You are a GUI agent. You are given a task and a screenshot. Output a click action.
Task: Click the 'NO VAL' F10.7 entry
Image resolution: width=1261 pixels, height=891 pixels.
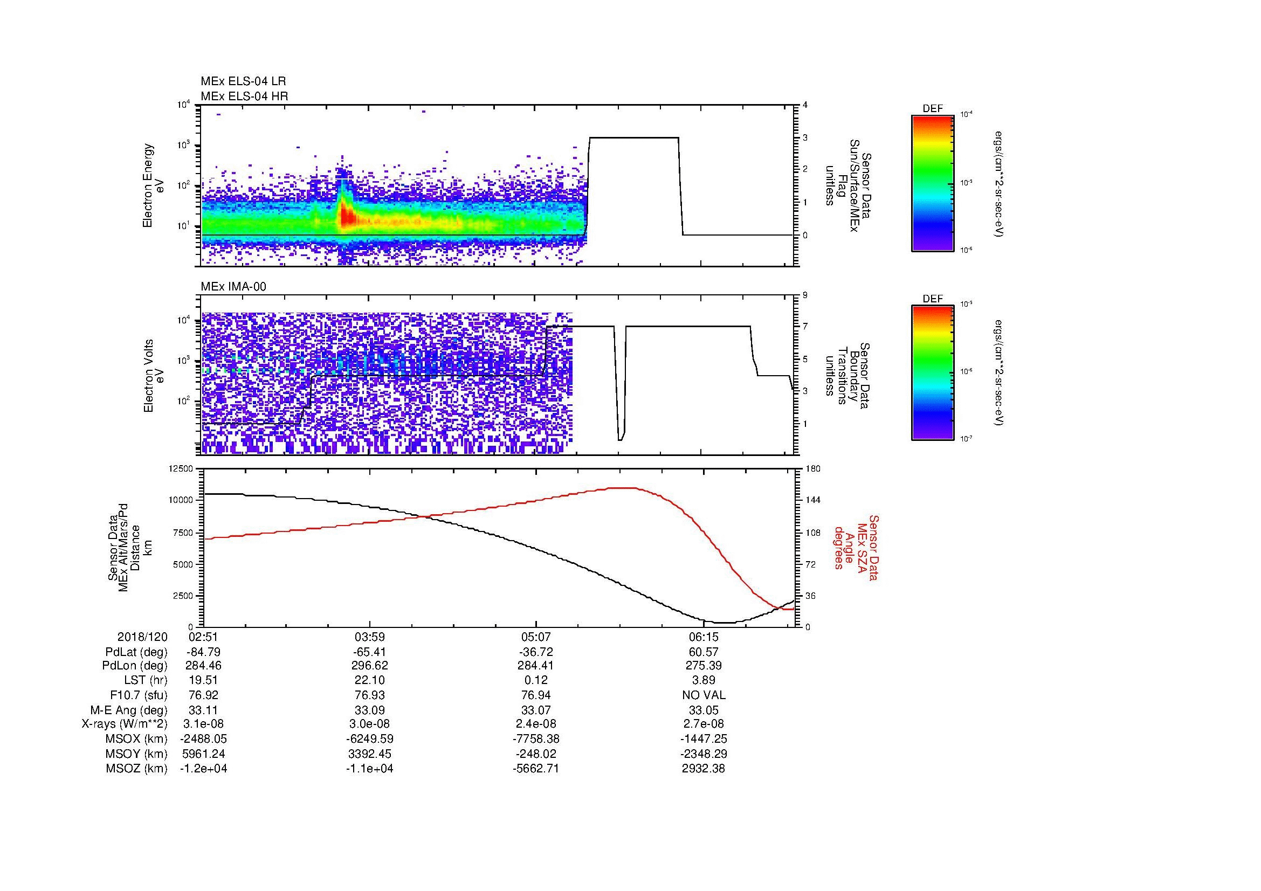704,695
